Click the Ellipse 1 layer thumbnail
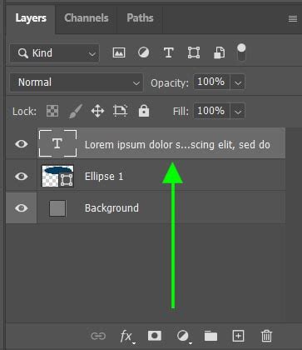302x350 pixels. 57,176
